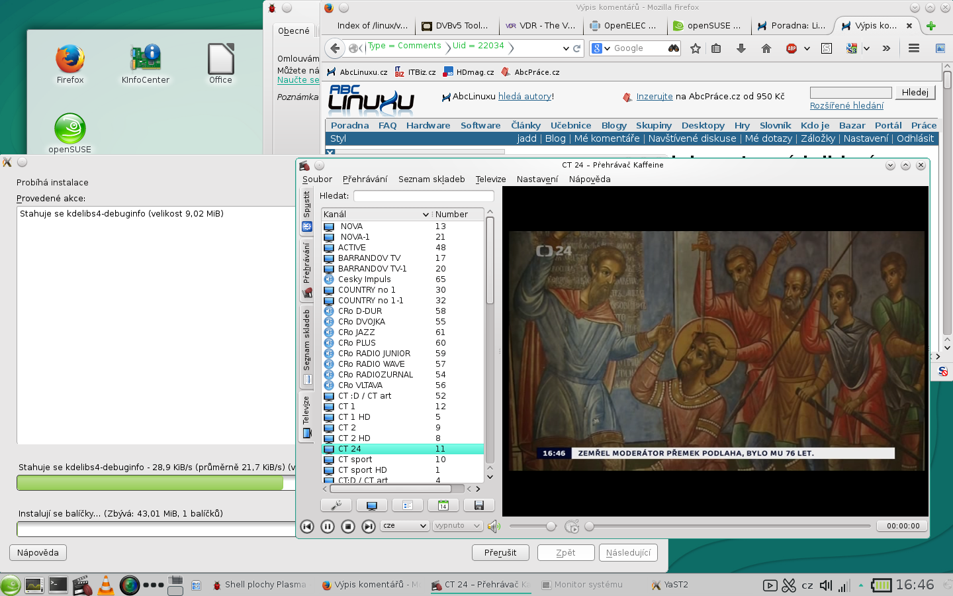Open search engine Google dropdown
Viewport: 953px width, 596px height.
click(x=602, y=48)
